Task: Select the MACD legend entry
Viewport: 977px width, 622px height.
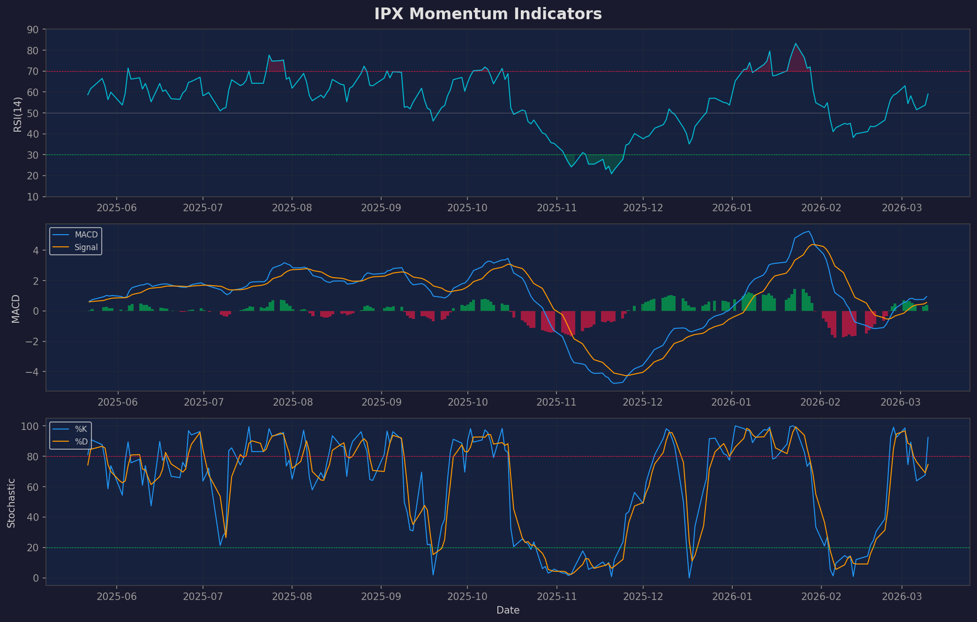Action: [x=87, y=235]
